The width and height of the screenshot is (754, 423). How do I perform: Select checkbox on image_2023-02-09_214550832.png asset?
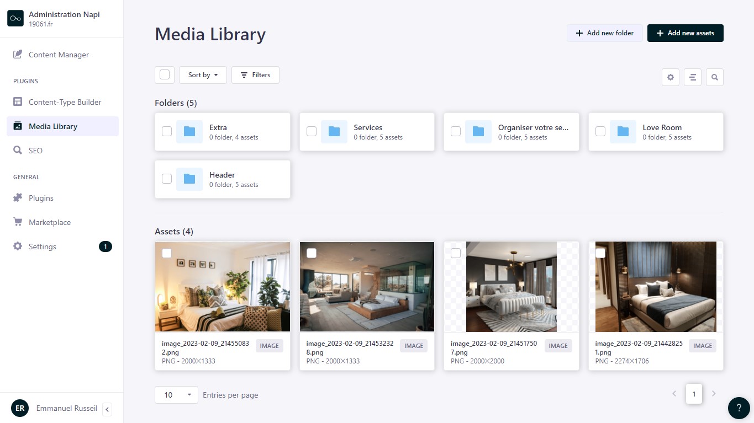point(167,253)
